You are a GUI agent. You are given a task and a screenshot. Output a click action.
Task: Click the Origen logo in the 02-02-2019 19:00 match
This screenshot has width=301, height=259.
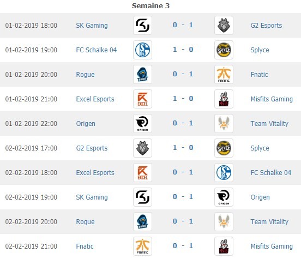click(224, 197)
